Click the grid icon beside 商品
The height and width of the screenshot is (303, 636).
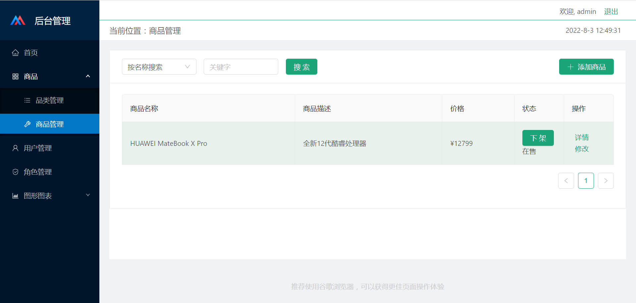[x=15, y=77]
